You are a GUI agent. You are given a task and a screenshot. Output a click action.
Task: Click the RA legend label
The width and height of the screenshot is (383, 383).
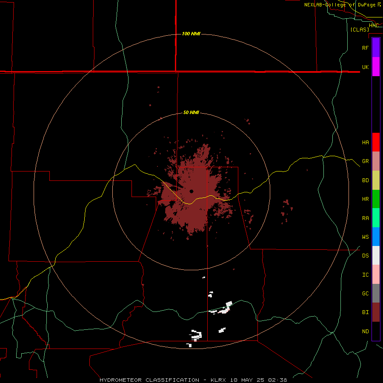coord(365,218)
